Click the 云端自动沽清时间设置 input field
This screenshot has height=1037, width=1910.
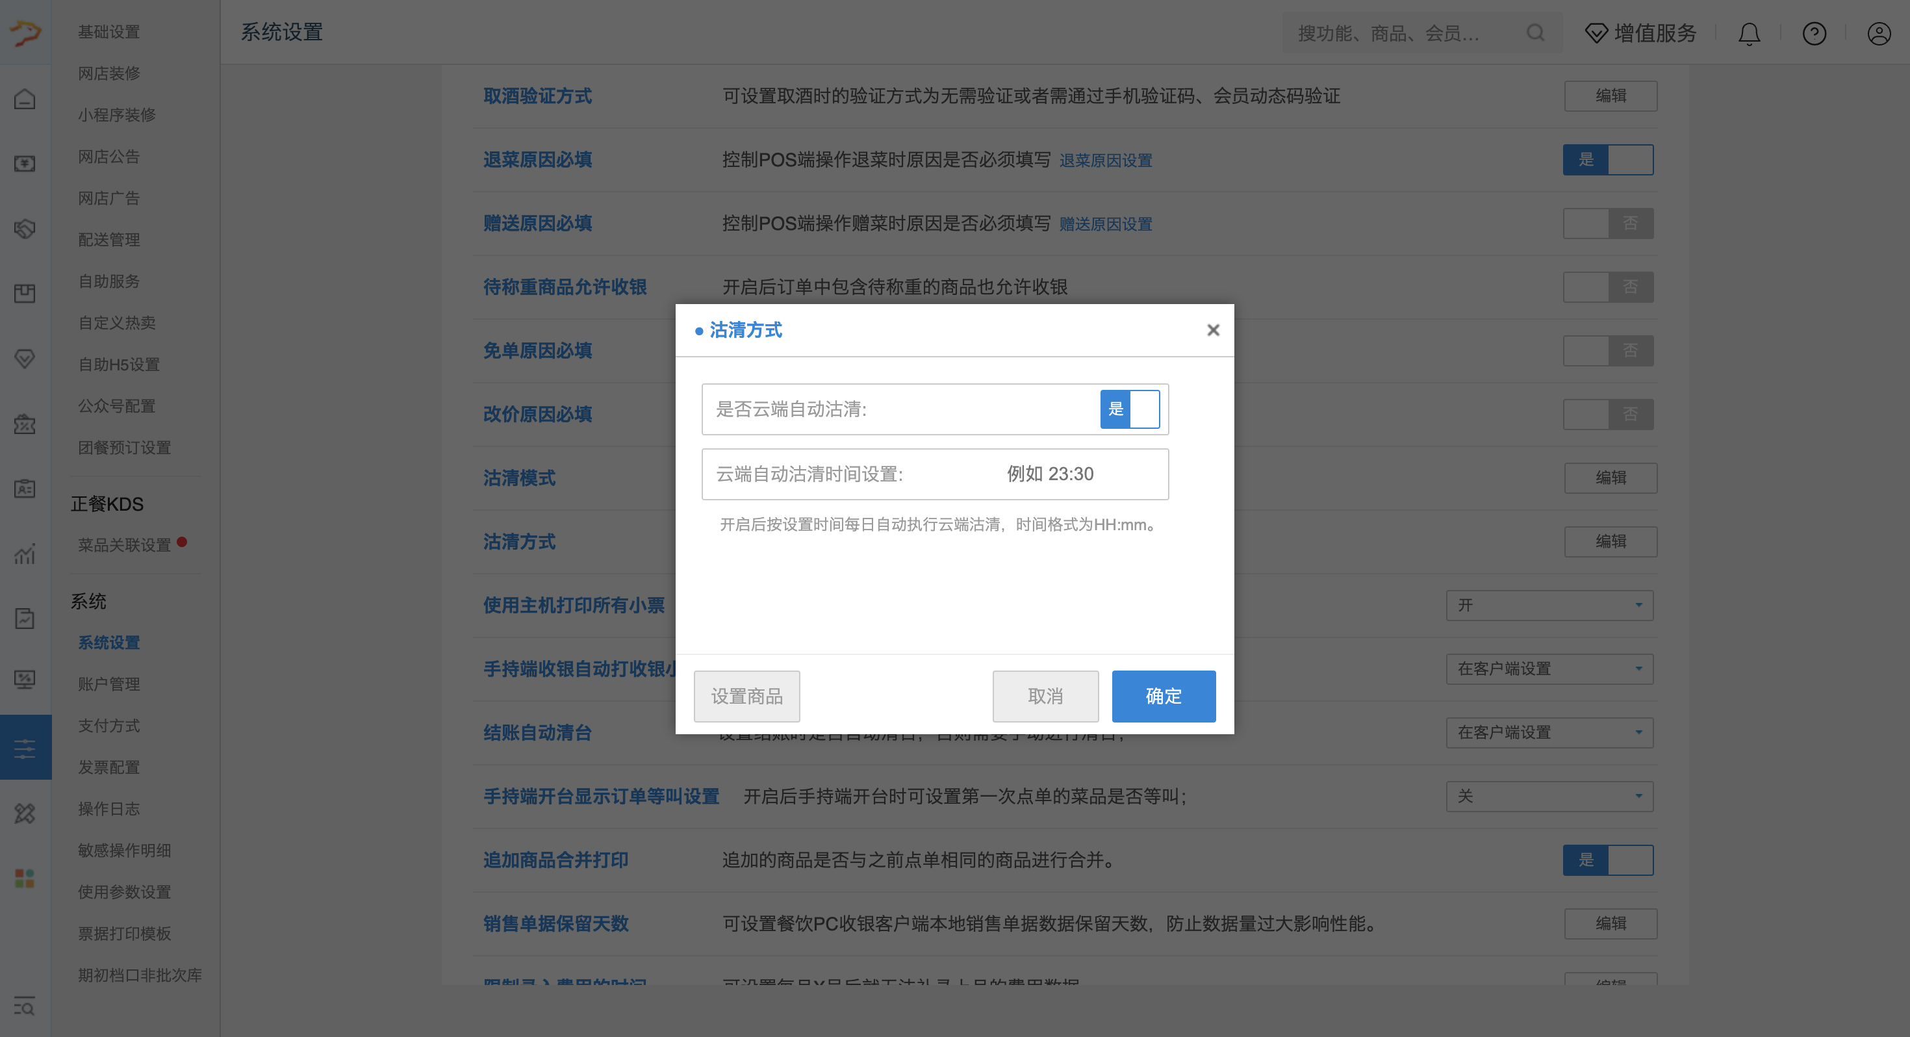pyautogui.click(x=1049, y=474)
